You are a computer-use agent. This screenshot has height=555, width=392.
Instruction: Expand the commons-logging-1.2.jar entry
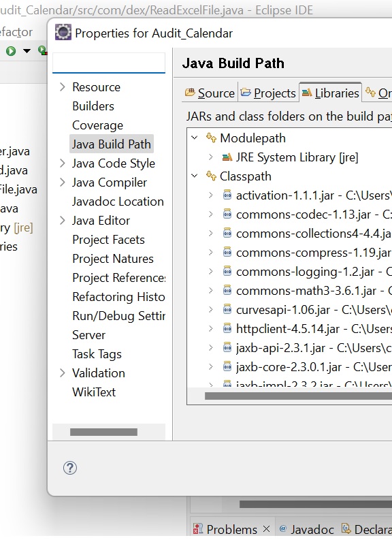[211, 272]
